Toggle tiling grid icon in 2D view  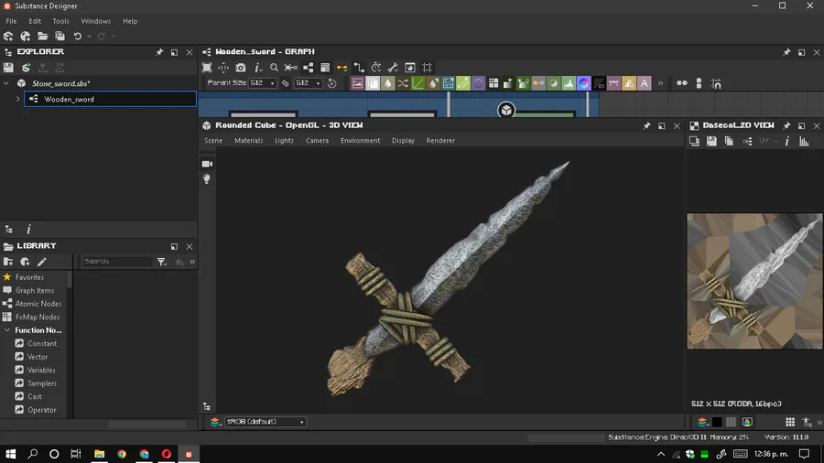[x=790, y=422]
